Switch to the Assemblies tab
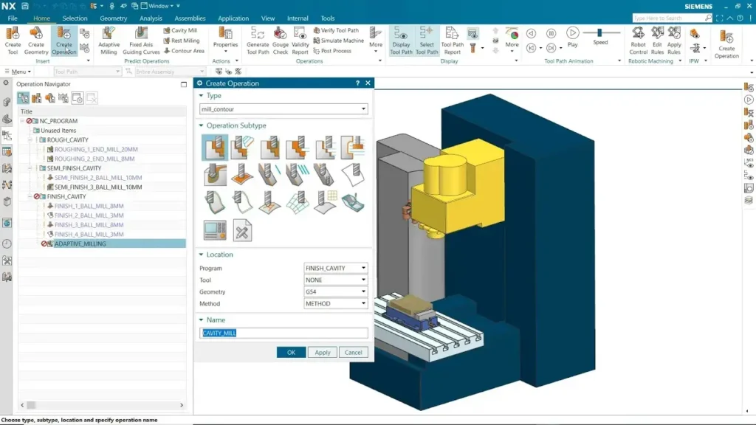Screen dimensions: 756x425 click(190, 18)
